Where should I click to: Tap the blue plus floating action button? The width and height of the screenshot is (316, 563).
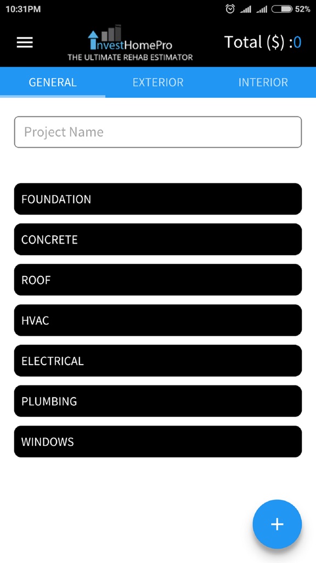[x=277, y=525]
